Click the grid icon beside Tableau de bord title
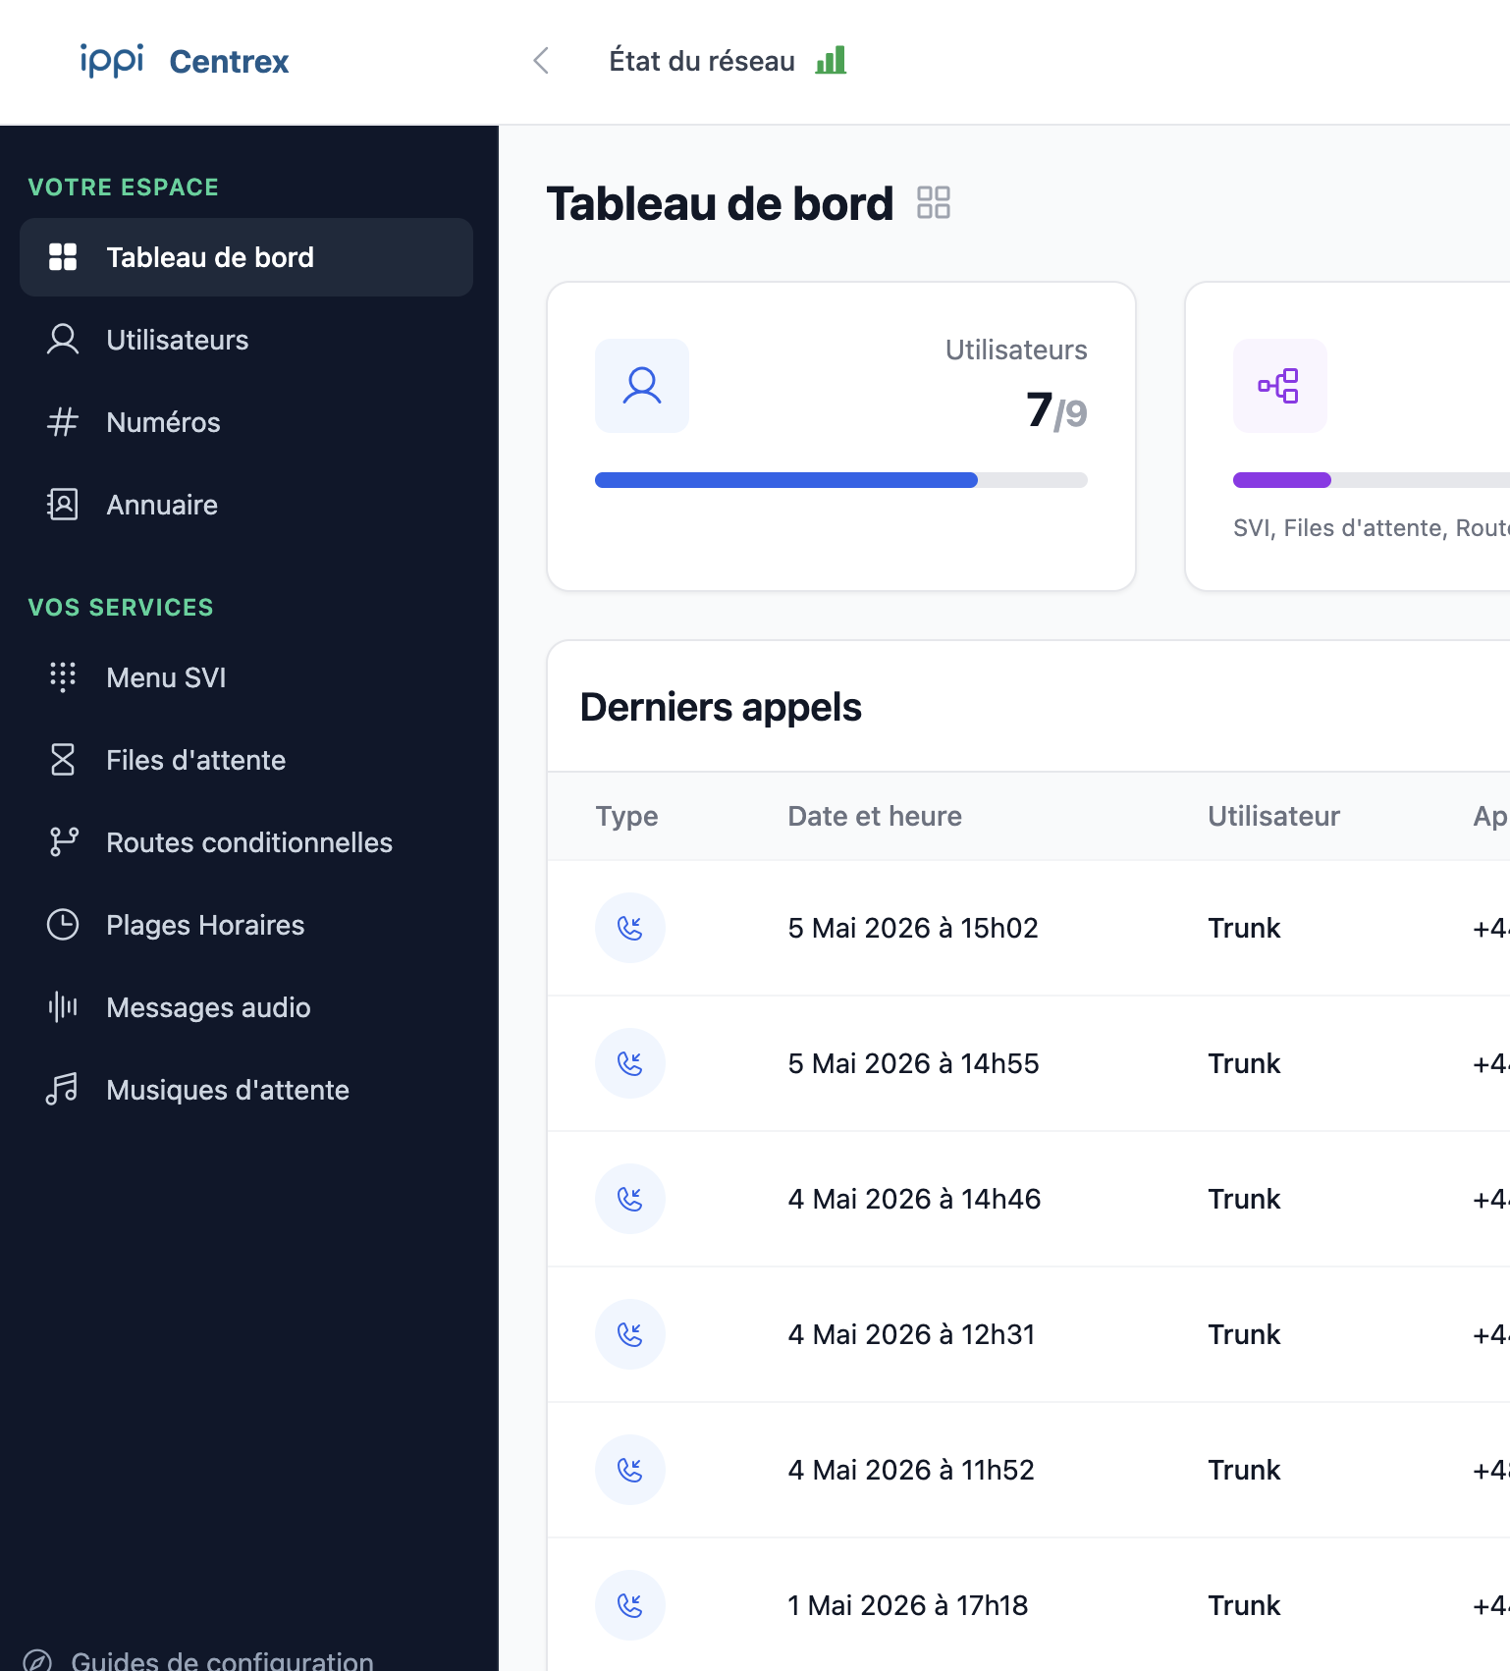The height and width of the screenshot is (1671, 1510). 934,202
